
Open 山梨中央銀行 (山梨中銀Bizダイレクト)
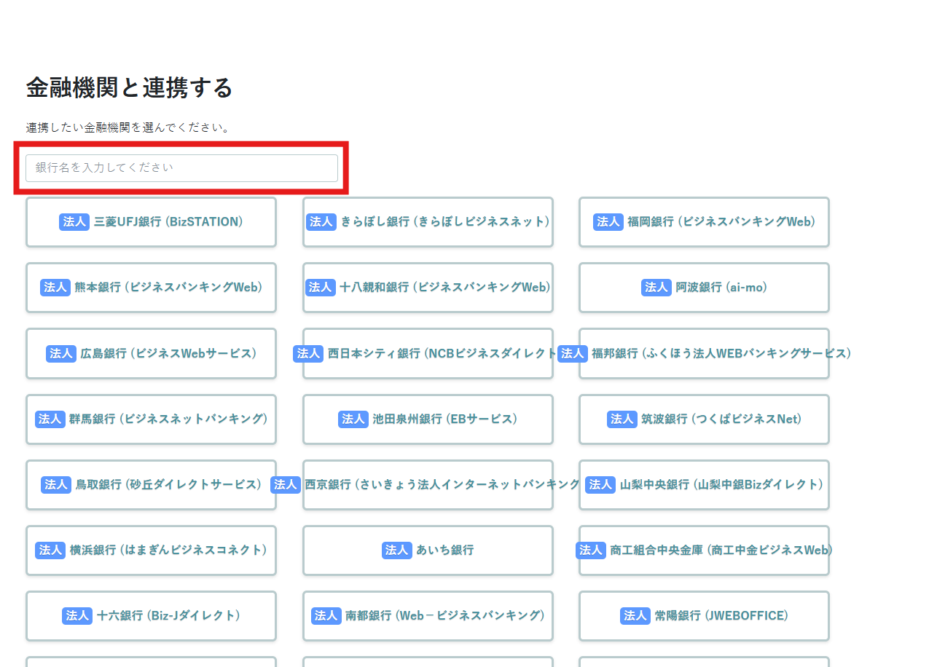[x=704, y=485]
